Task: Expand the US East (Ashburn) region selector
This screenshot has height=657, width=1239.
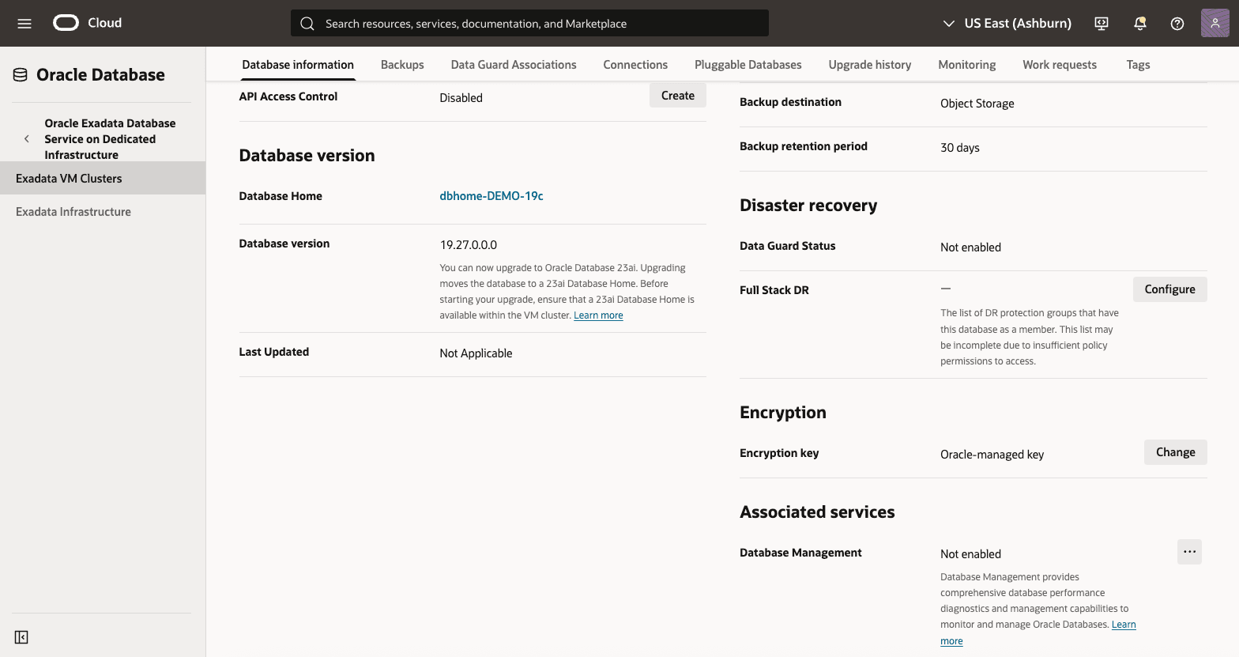Action: click(1007, 24)
